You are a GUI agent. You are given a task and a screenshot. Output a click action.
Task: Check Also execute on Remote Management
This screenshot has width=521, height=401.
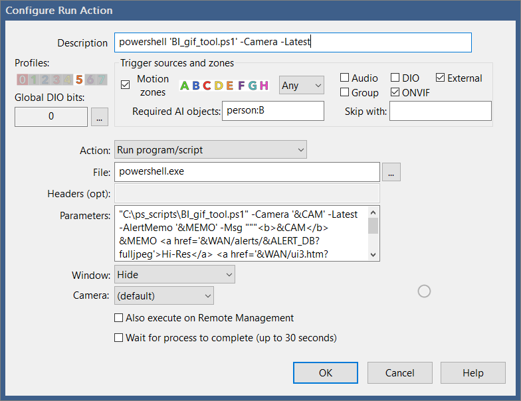[x=118, y=317]
